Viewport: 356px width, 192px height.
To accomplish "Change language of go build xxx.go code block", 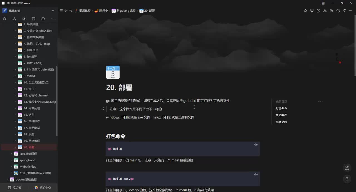I will (x=256, y=175).
